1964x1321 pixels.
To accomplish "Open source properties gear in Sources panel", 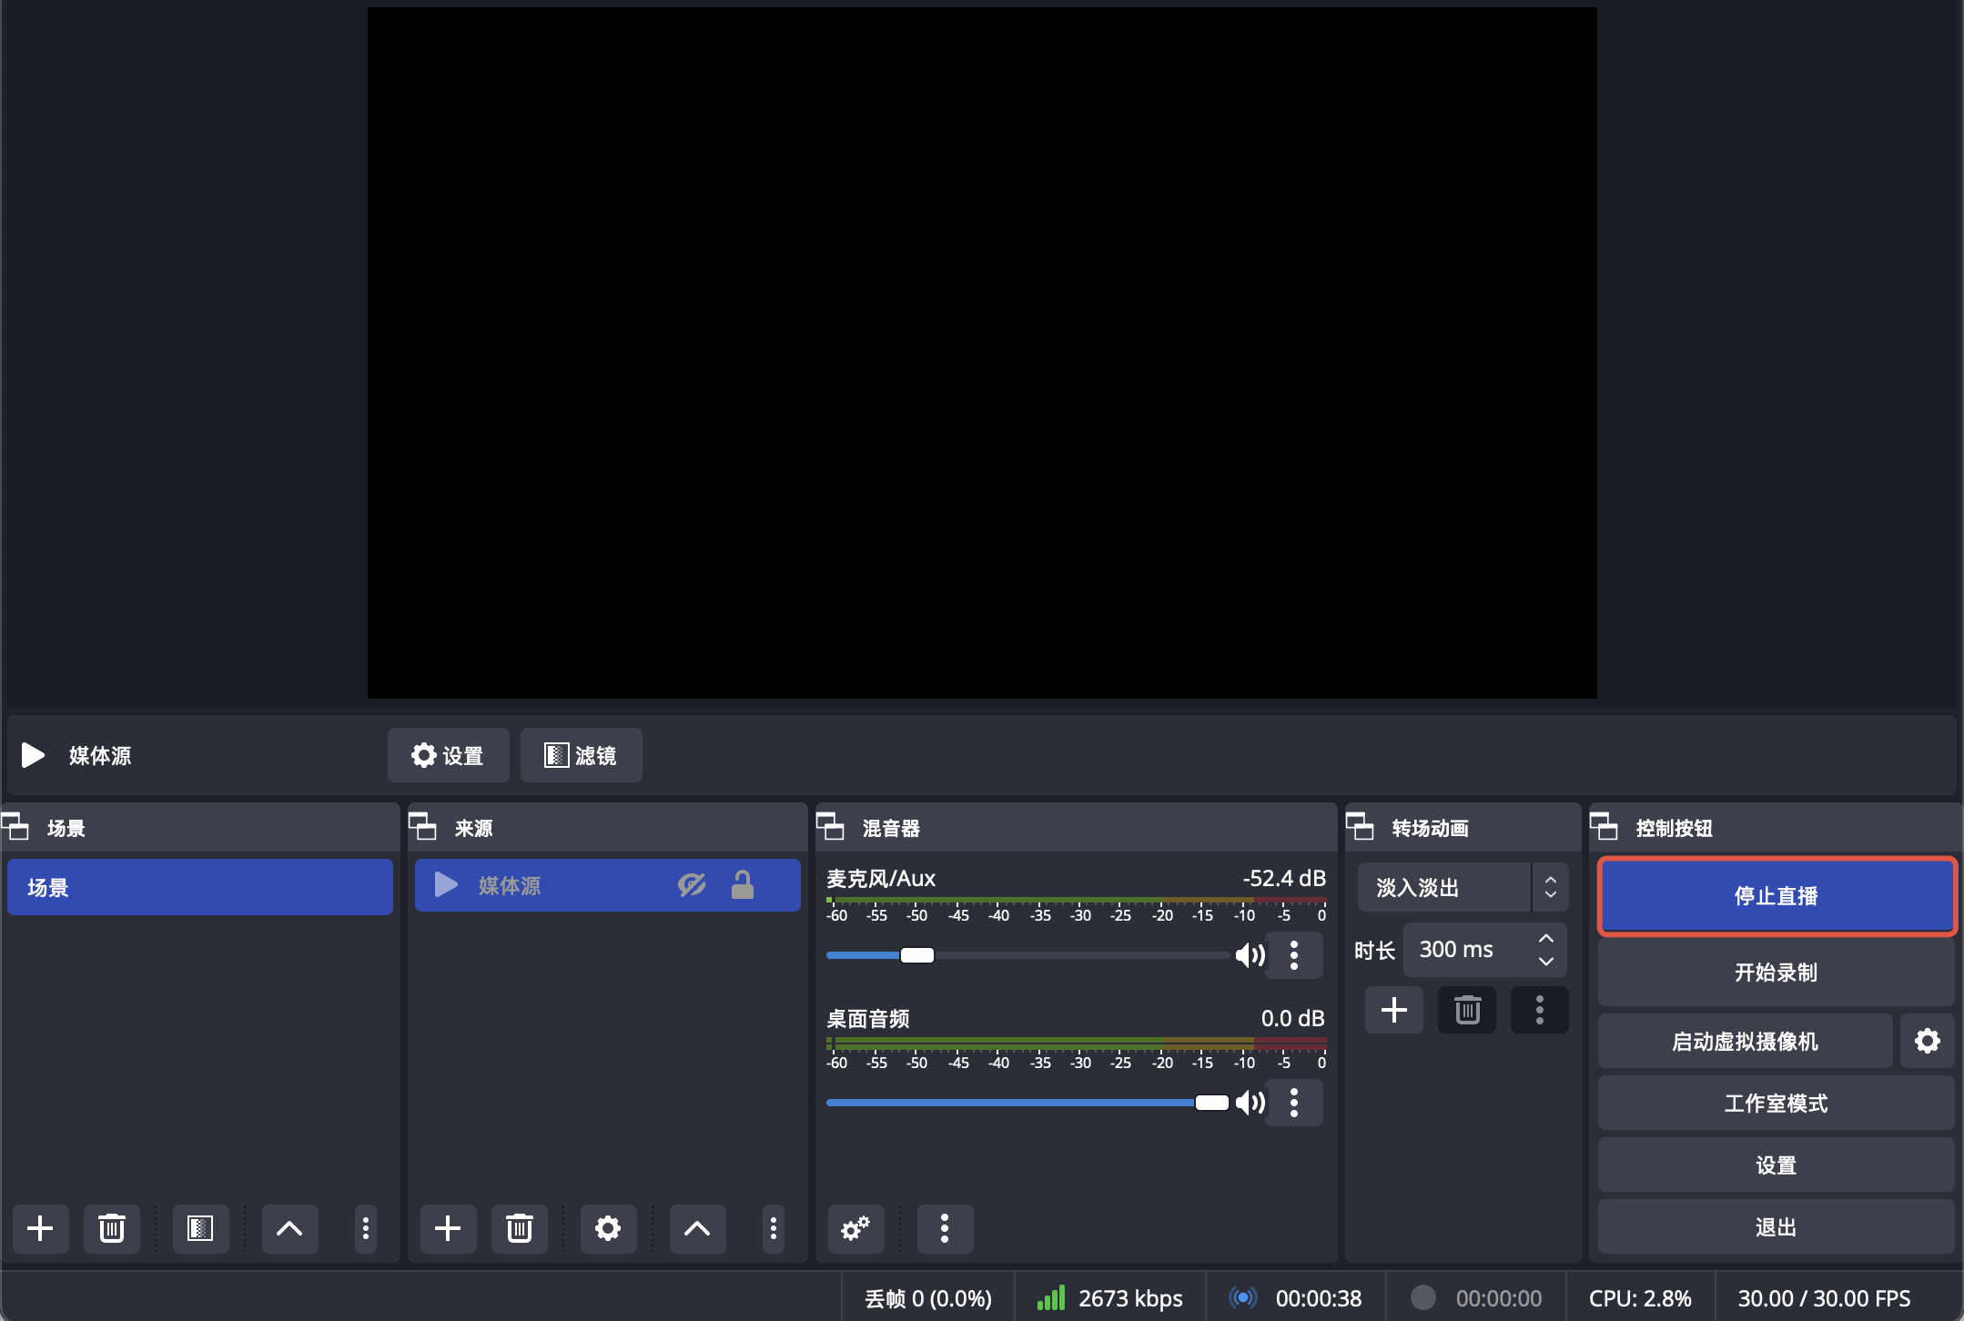I will pos(608,1228).
